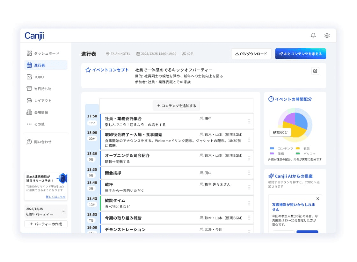This screenshot has height=262, width=357.
Task: Open the notification bell
Action: [x=313, y=35]
